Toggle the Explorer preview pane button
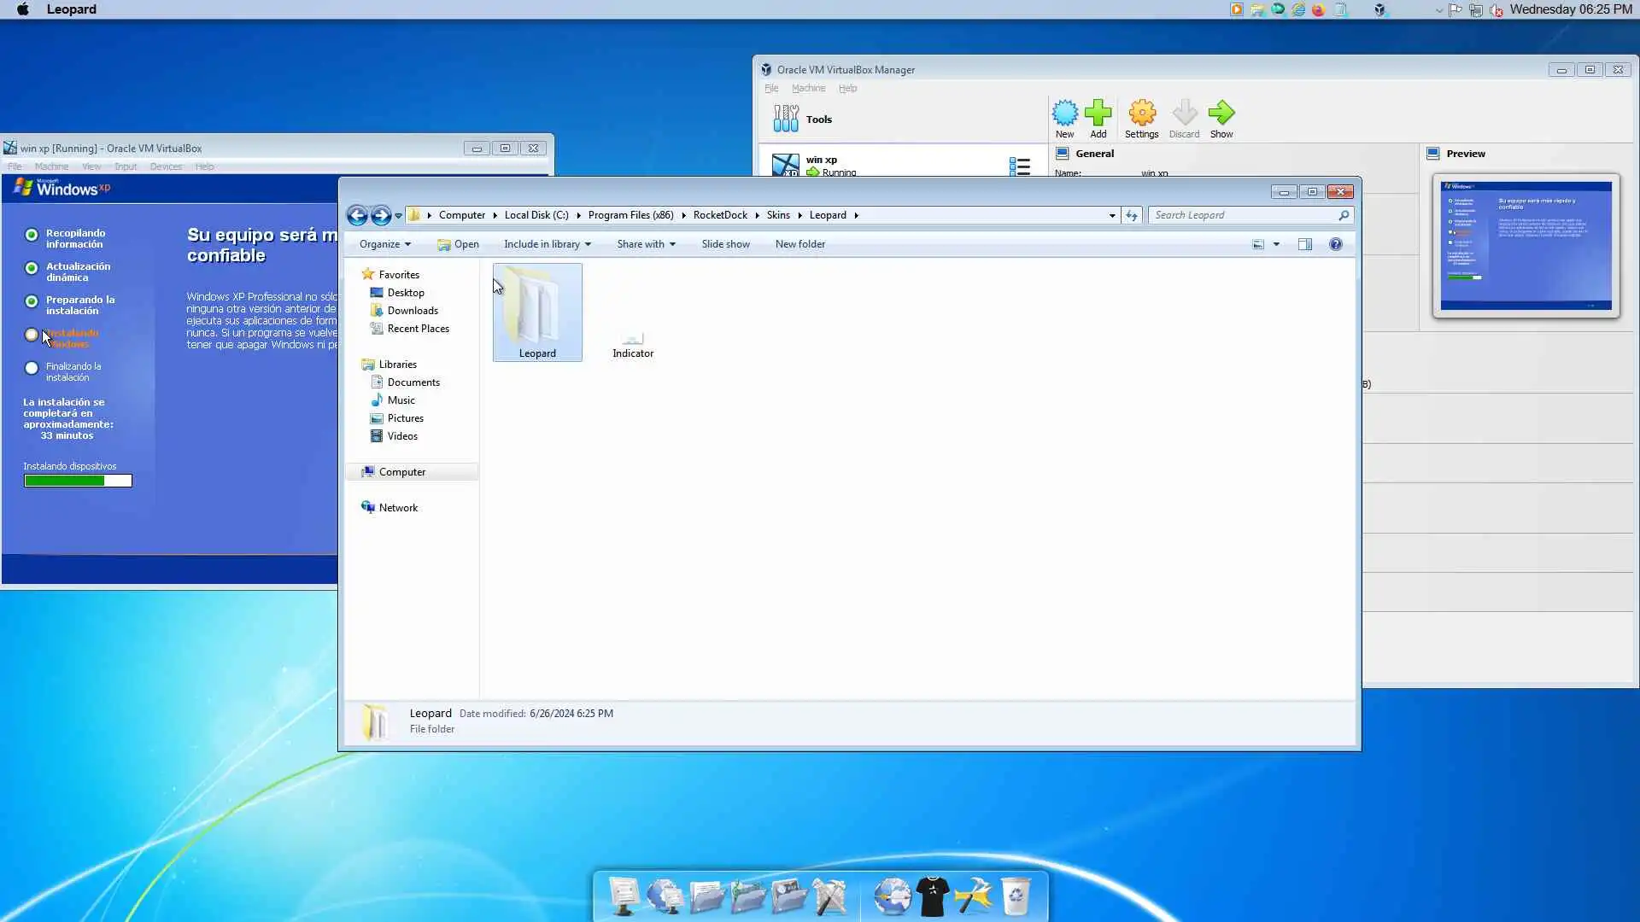Screen dimensions: 1640x922 click(x=1304, y=244)
